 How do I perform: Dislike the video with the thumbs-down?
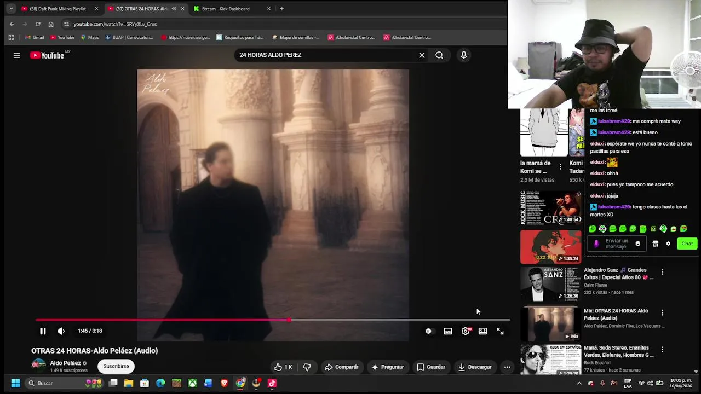pyautogui.click(x=307, y=367)
